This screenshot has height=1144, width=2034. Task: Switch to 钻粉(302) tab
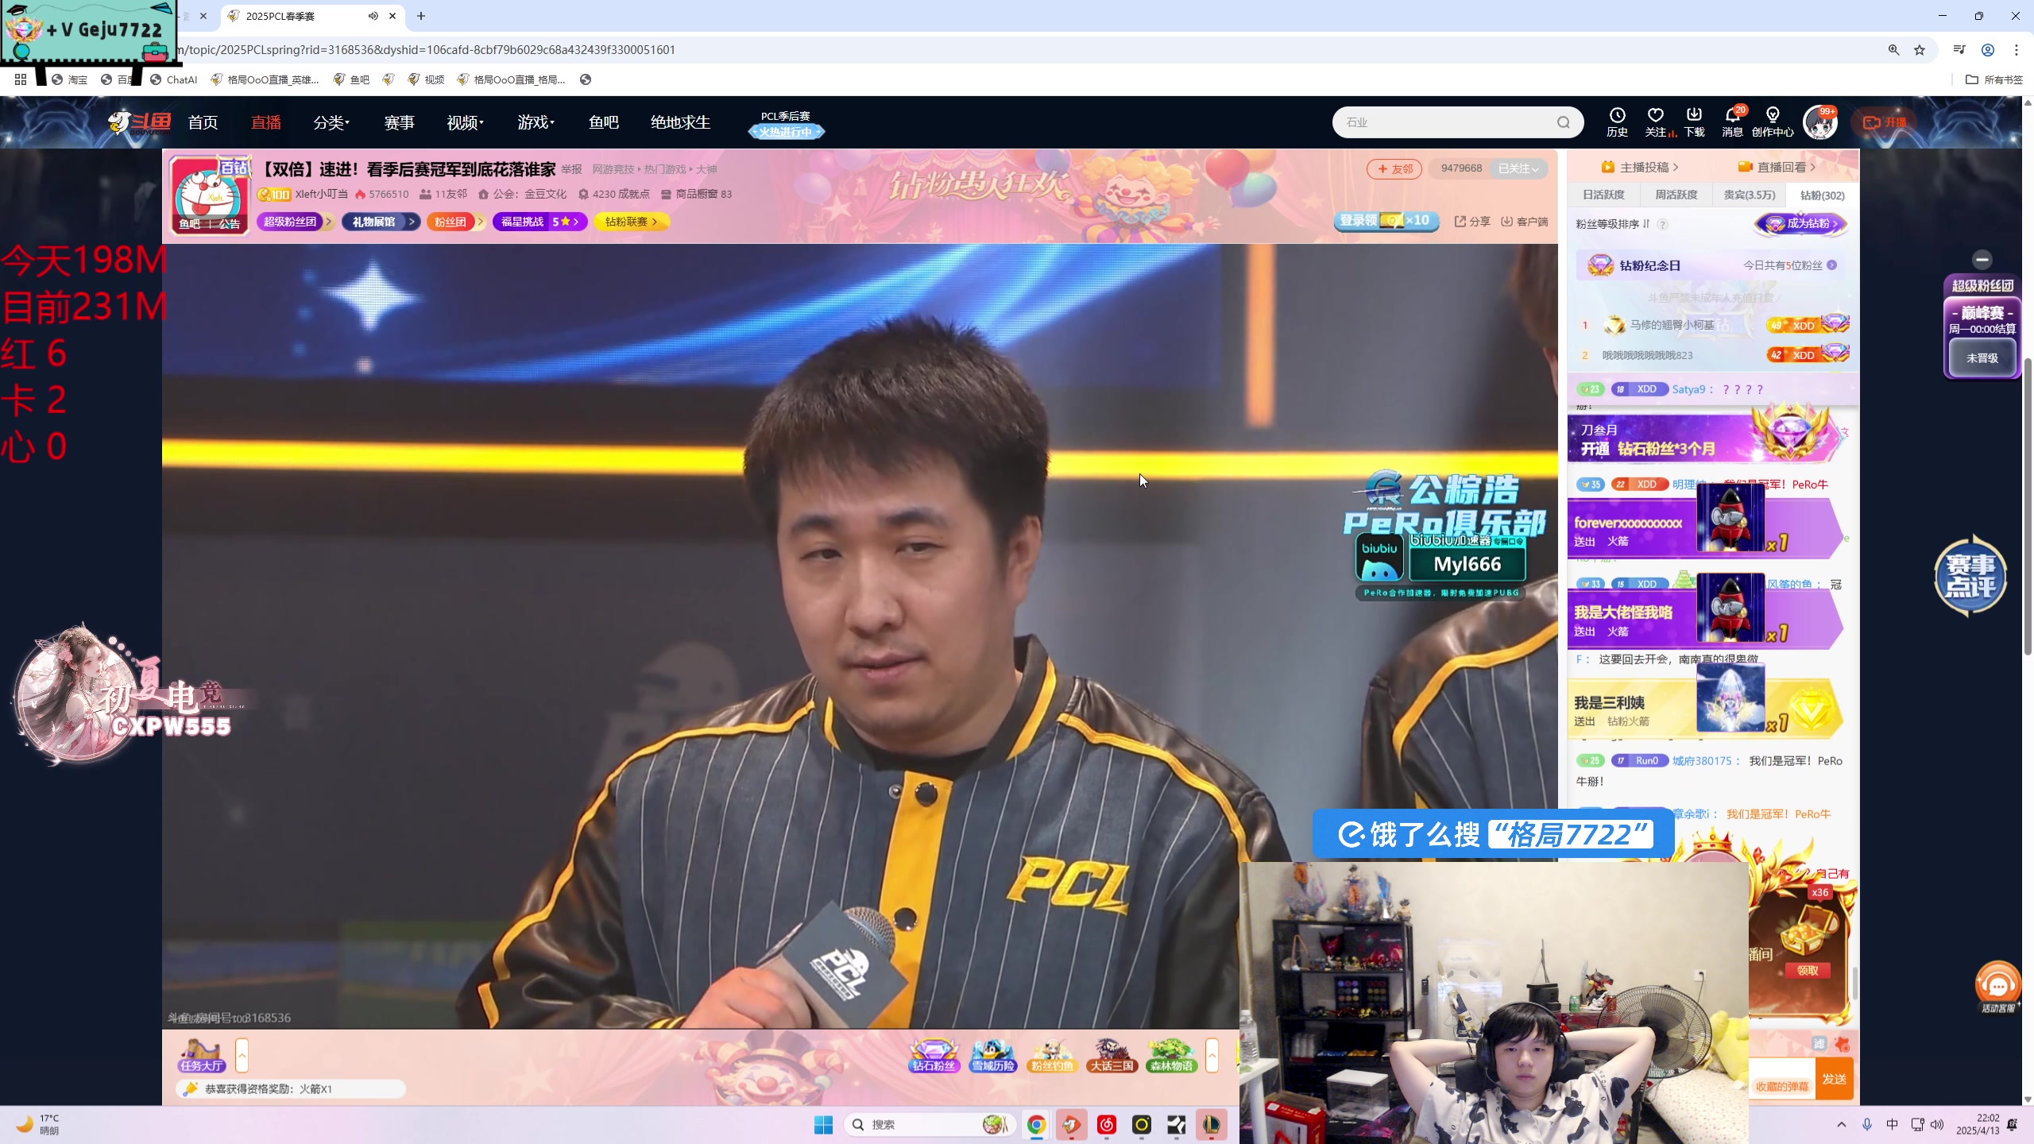point(1822,195)
